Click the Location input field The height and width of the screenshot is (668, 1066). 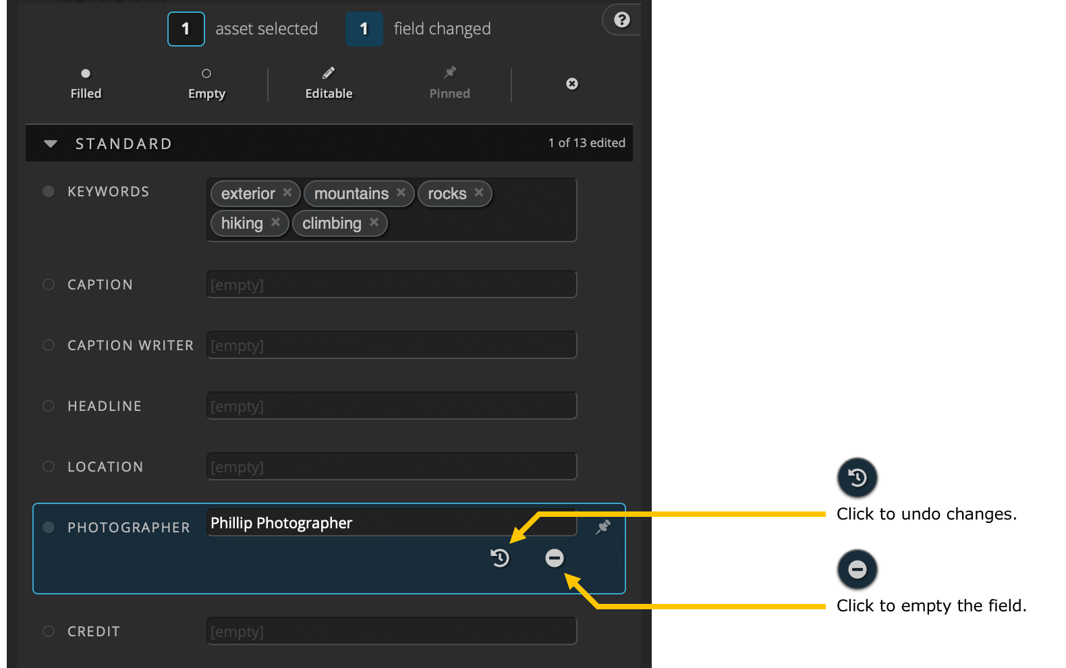coord(391,466)
